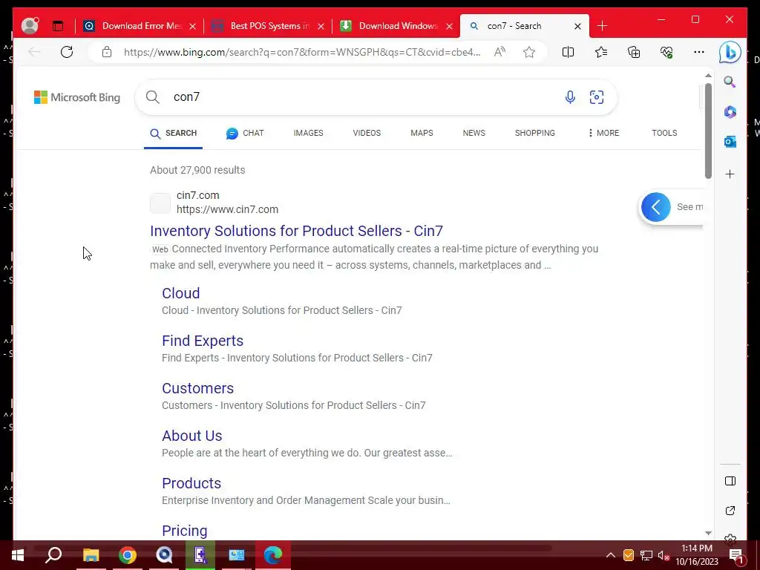Expand the MORE search options dropdown
The image size is (760, 570).
(603, 134)
